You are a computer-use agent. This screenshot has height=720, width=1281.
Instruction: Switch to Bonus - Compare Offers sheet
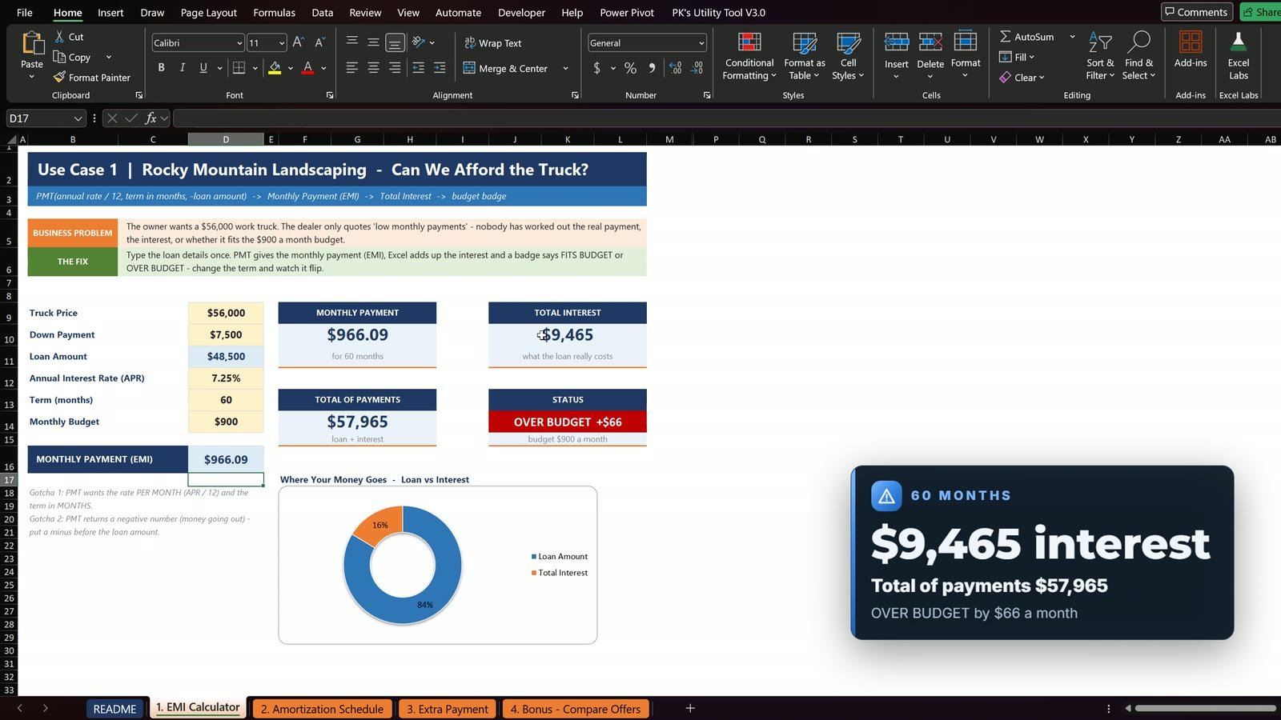click(x=576, y=709)
